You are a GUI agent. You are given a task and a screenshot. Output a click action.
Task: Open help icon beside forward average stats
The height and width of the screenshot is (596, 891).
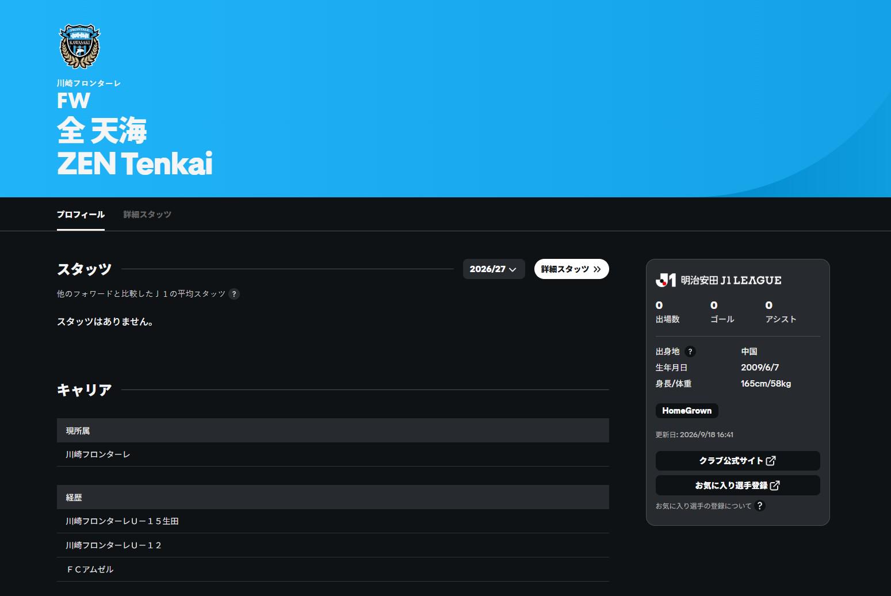(x=234, y=294)
